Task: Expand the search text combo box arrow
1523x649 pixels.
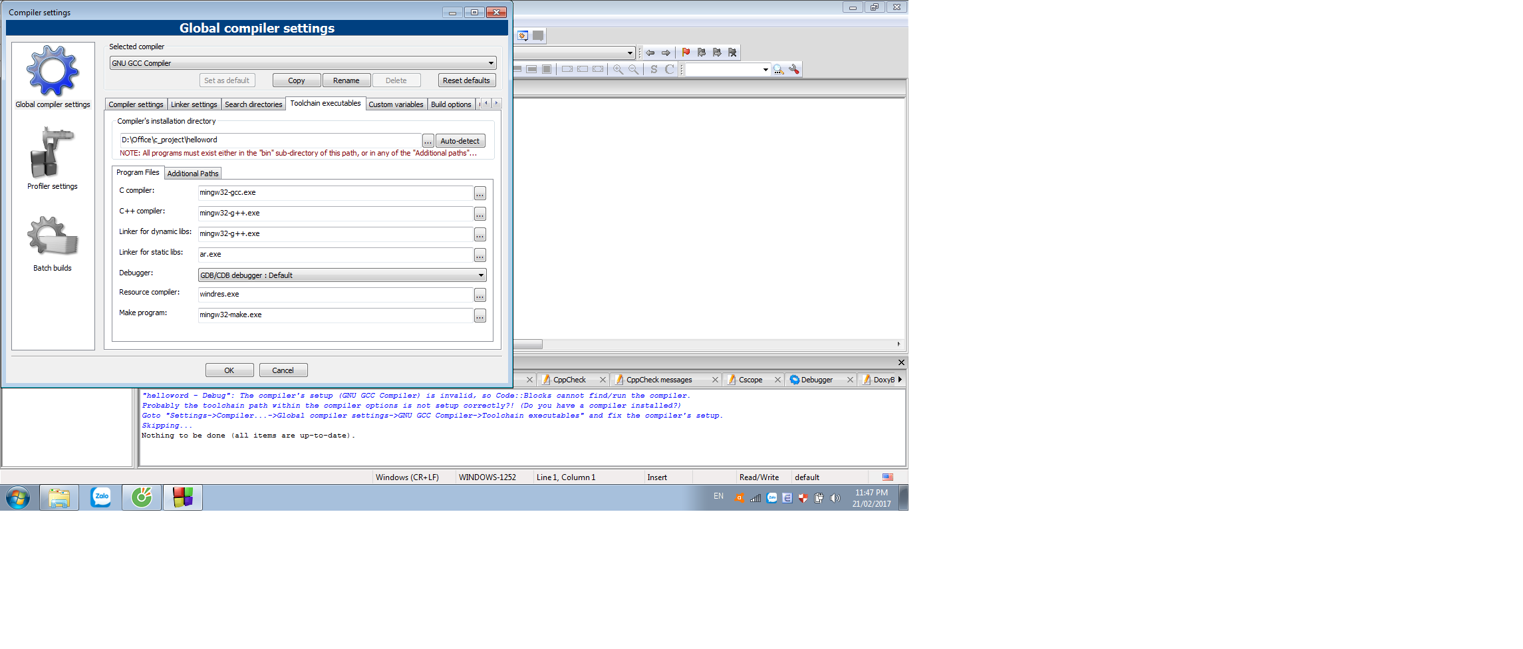Action: tap(765, 69)
